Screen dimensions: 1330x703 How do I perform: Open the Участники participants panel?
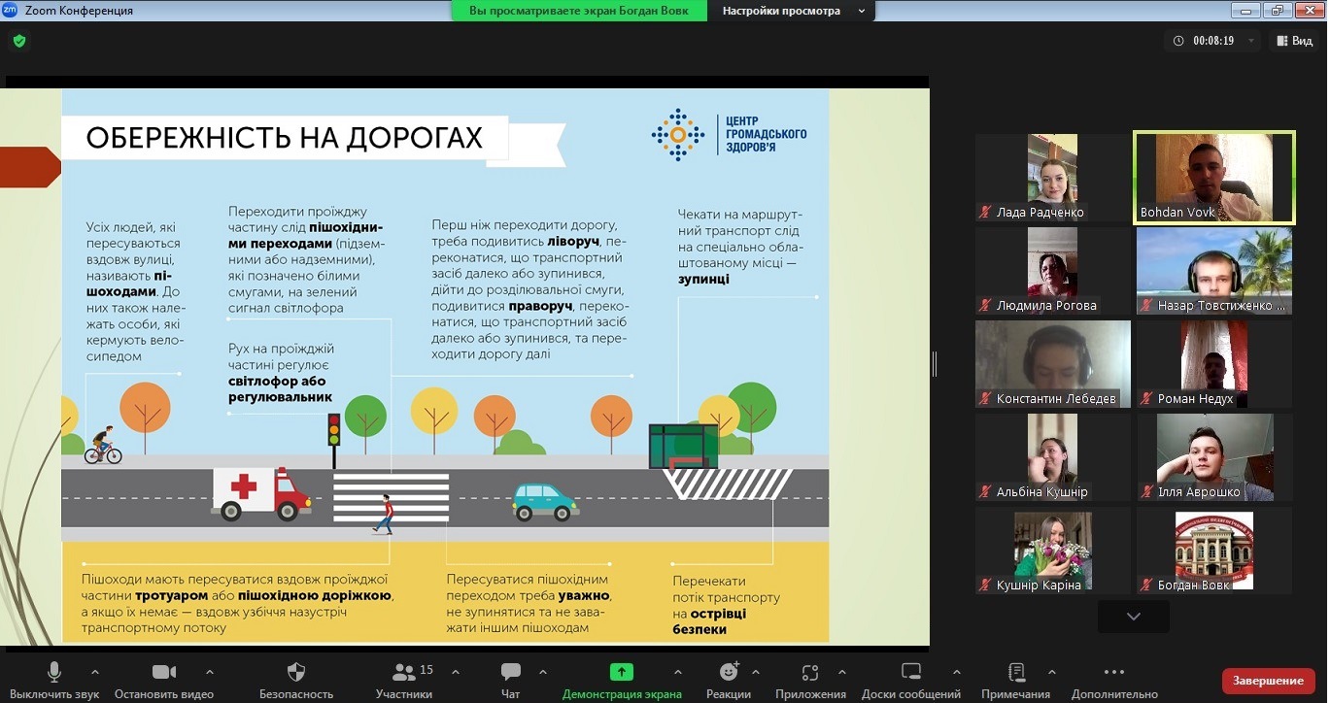point(403,672)
